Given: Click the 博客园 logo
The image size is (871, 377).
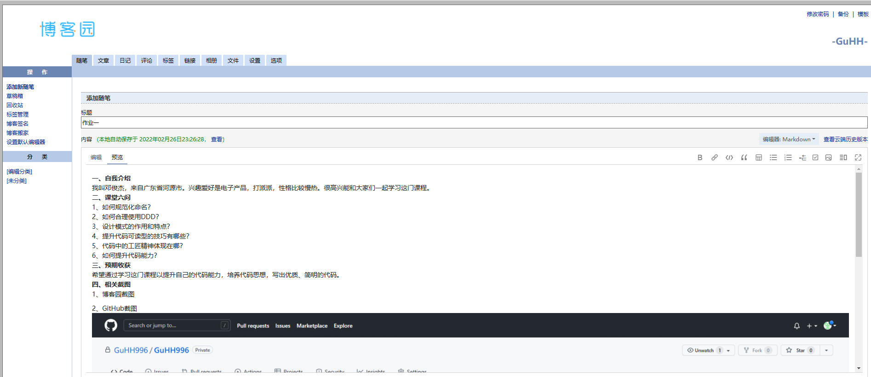Looking at the screenshot, I should click(68, 29).
